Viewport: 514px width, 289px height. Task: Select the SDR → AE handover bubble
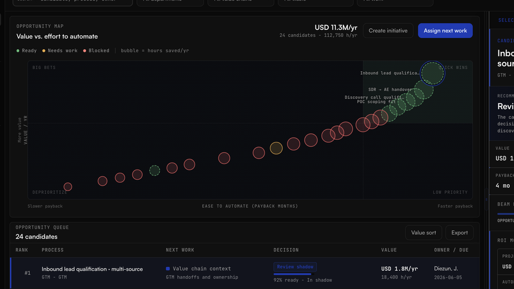(424, 89)
